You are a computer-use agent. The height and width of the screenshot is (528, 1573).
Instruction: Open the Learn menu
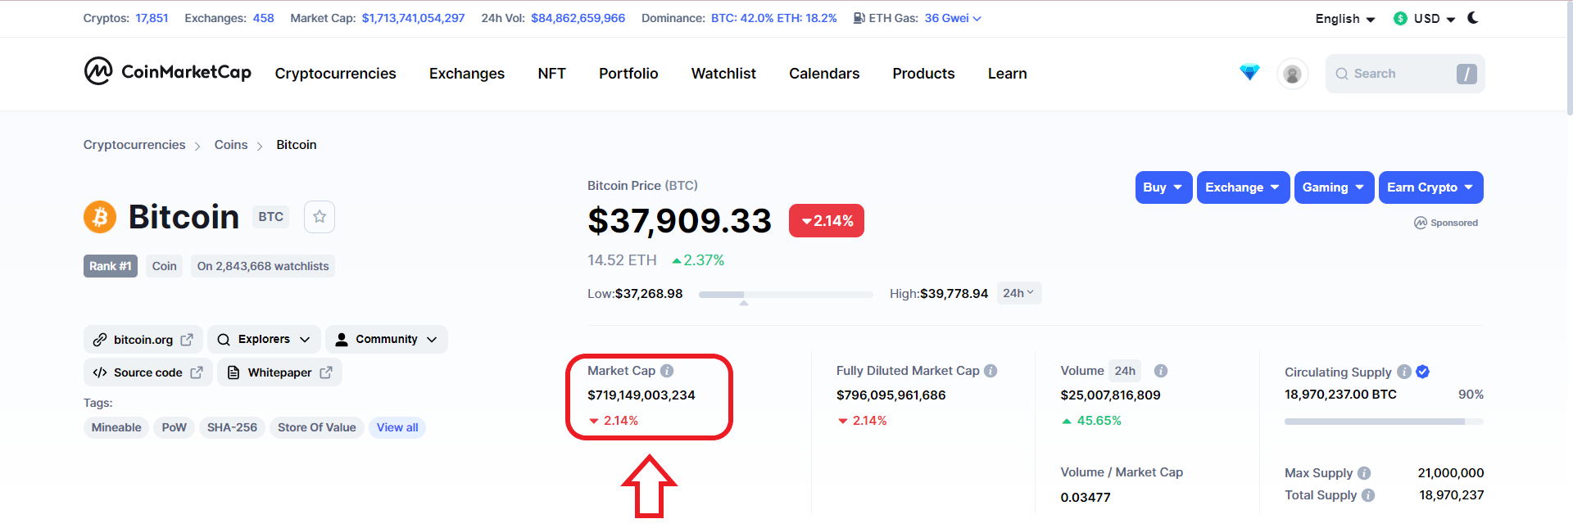pyautogui.click(x=1007, y=74)
